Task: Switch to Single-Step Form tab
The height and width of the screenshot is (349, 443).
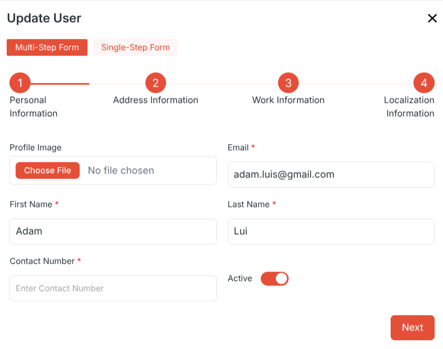Action: 135,47
